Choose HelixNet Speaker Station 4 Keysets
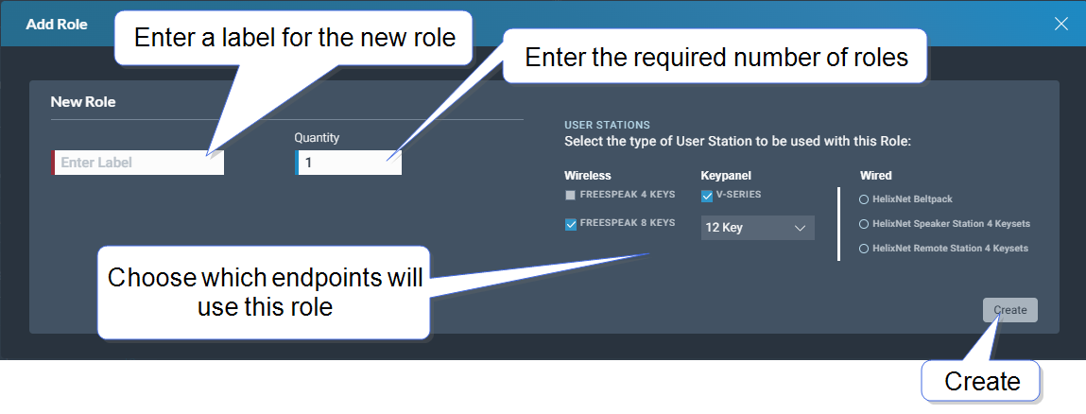This screenshot has height=414, width=1086. tap(864, 224)
